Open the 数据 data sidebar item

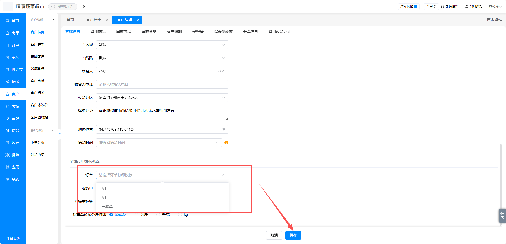(13, 143)
